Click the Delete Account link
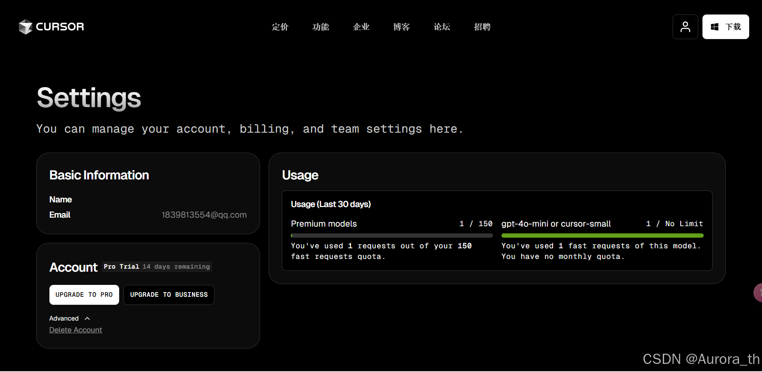 pos(76,330)
